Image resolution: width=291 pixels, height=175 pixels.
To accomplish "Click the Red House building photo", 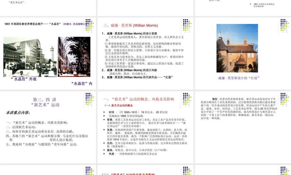I will (x=237, y=48).
